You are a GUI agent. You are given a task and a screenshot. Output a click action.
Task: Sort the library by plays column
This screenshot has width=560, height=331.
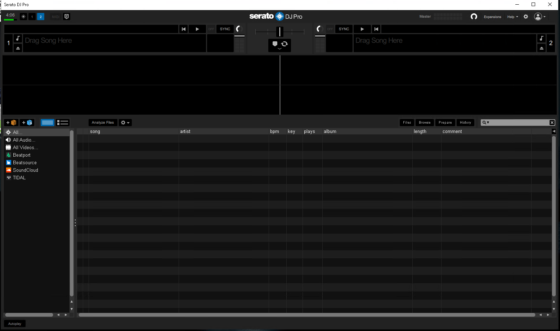313,132
